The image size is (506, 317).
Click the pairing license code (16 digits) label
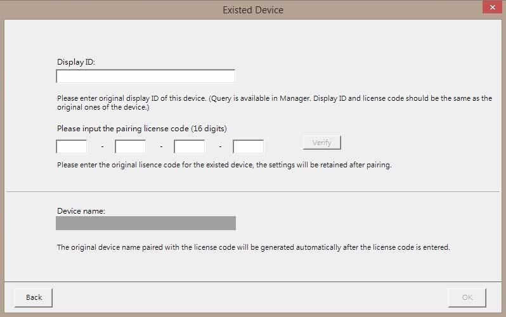[142, 129]
